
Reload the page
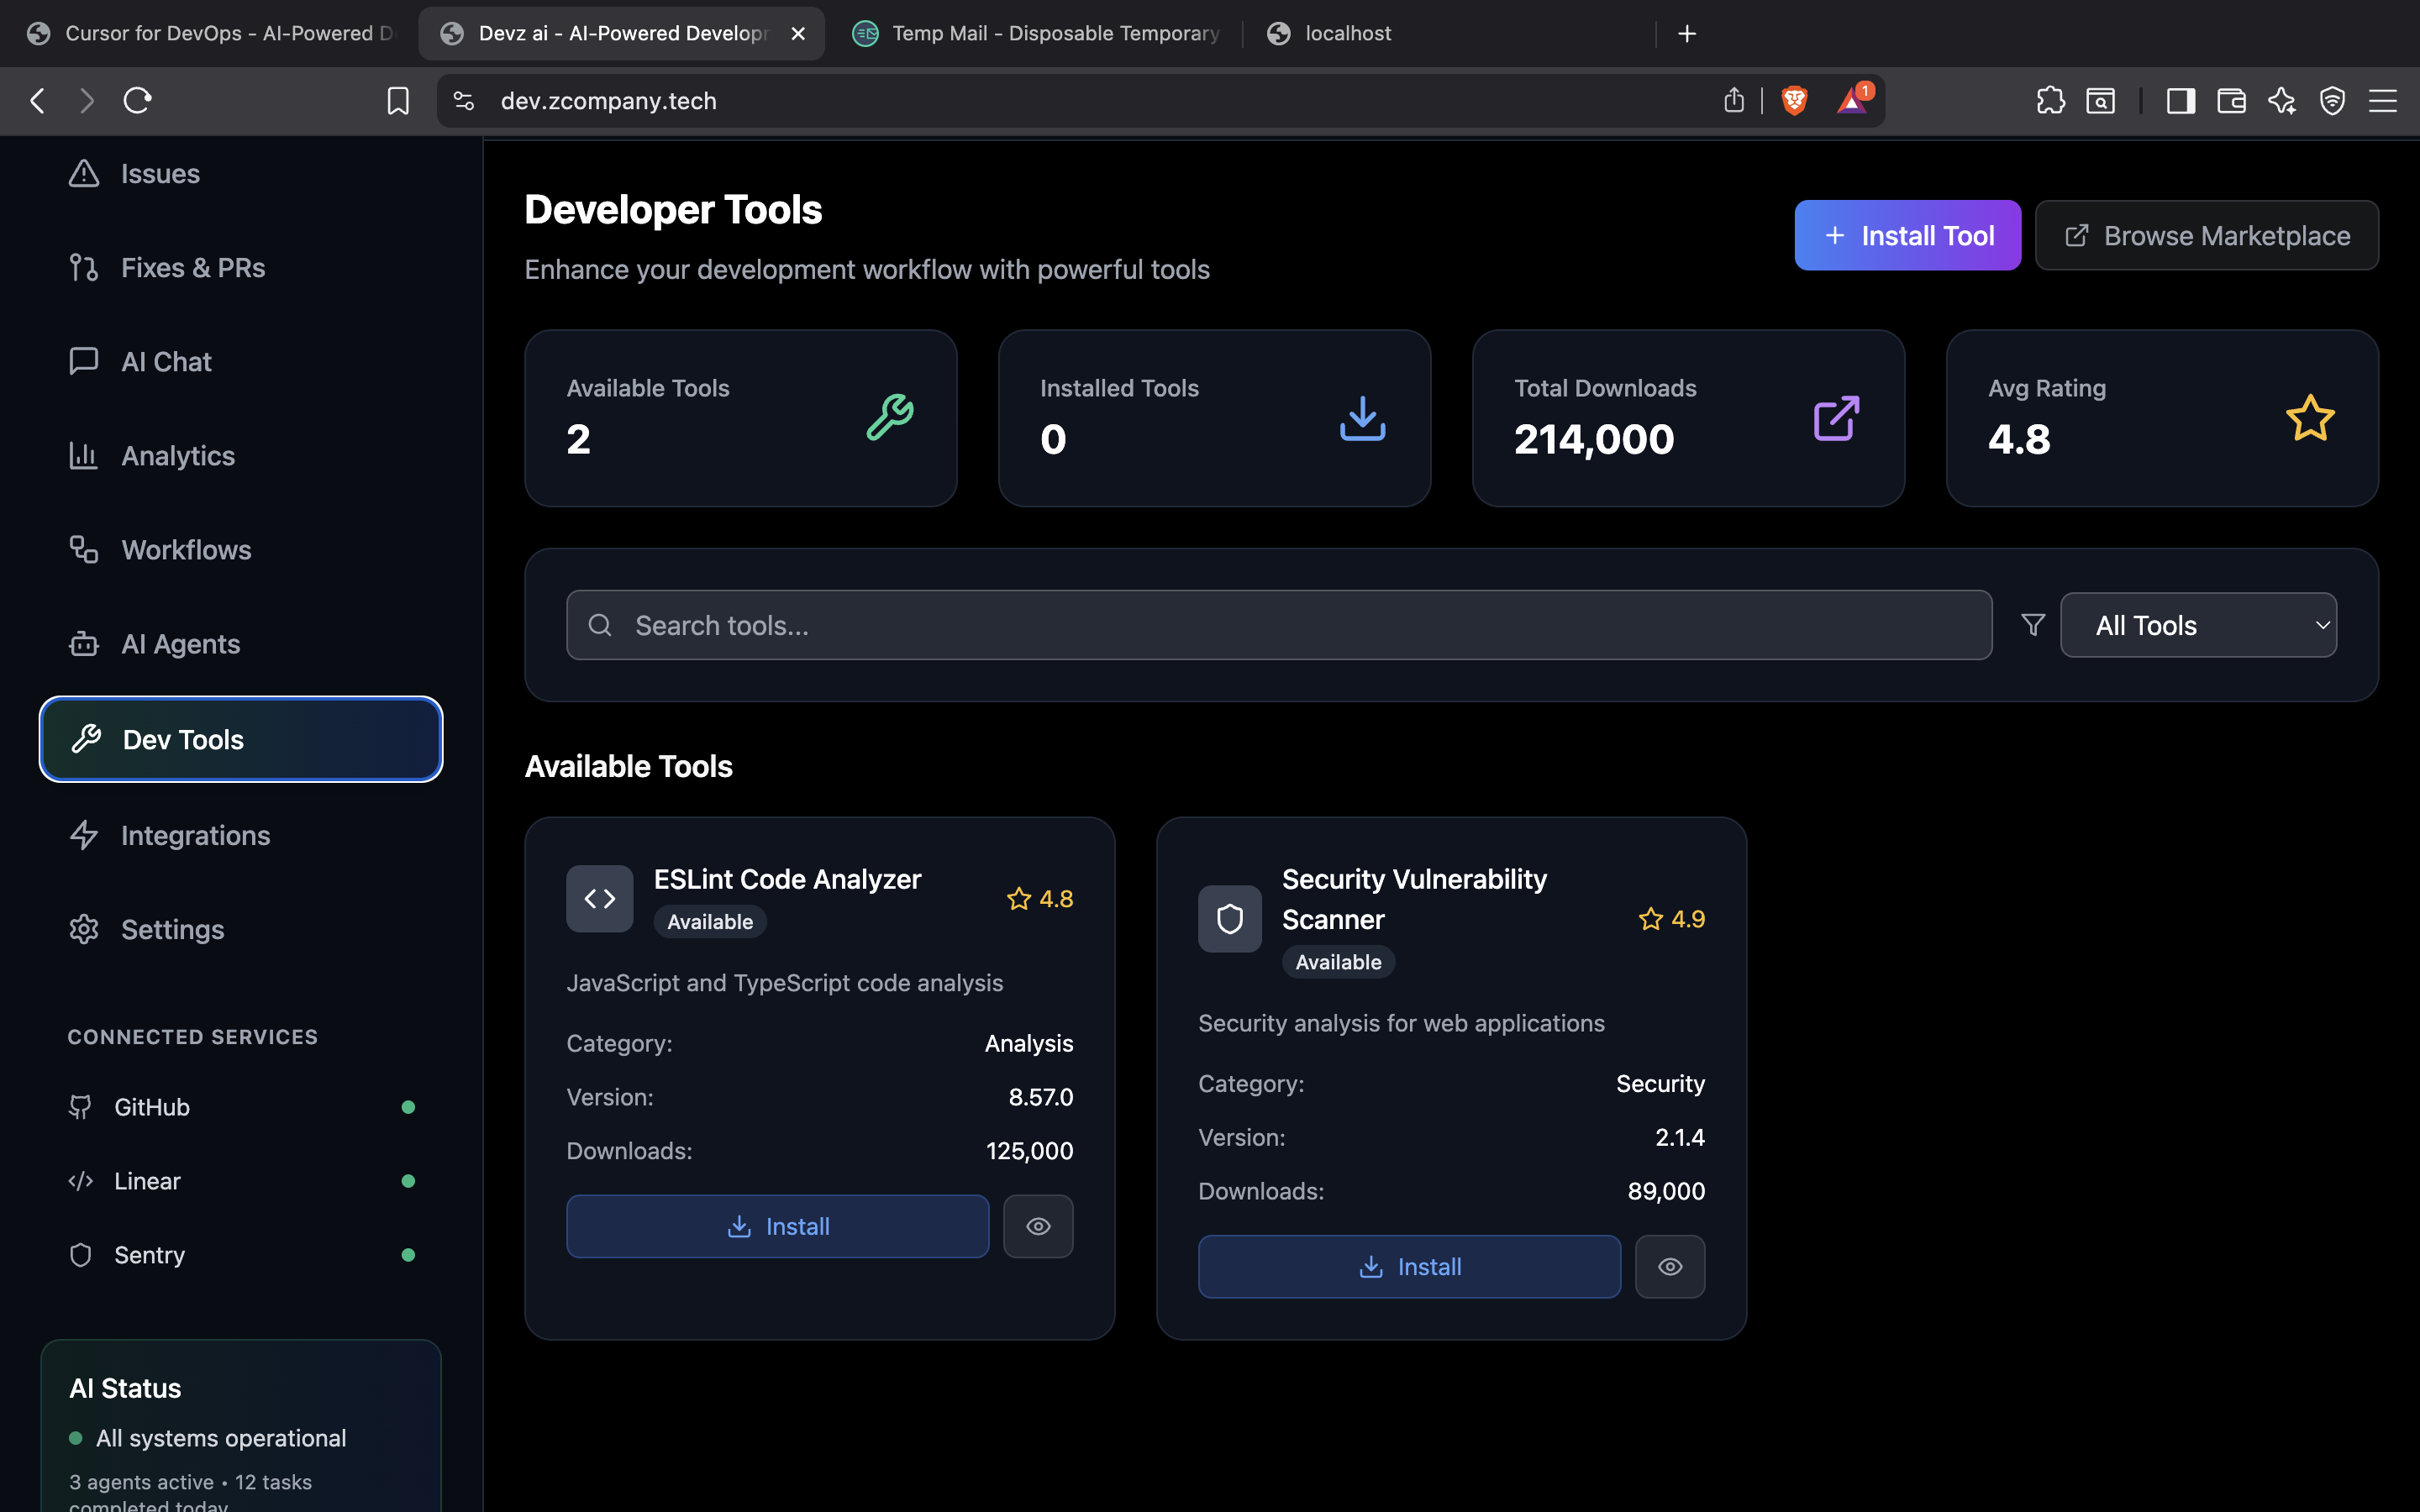(x=137, y=100)
